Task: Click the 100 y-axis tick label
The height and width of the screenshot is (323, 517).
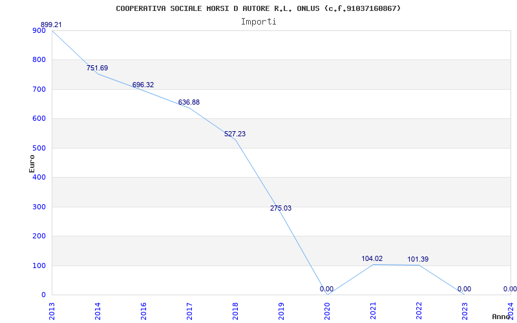Action: [39, 266]
